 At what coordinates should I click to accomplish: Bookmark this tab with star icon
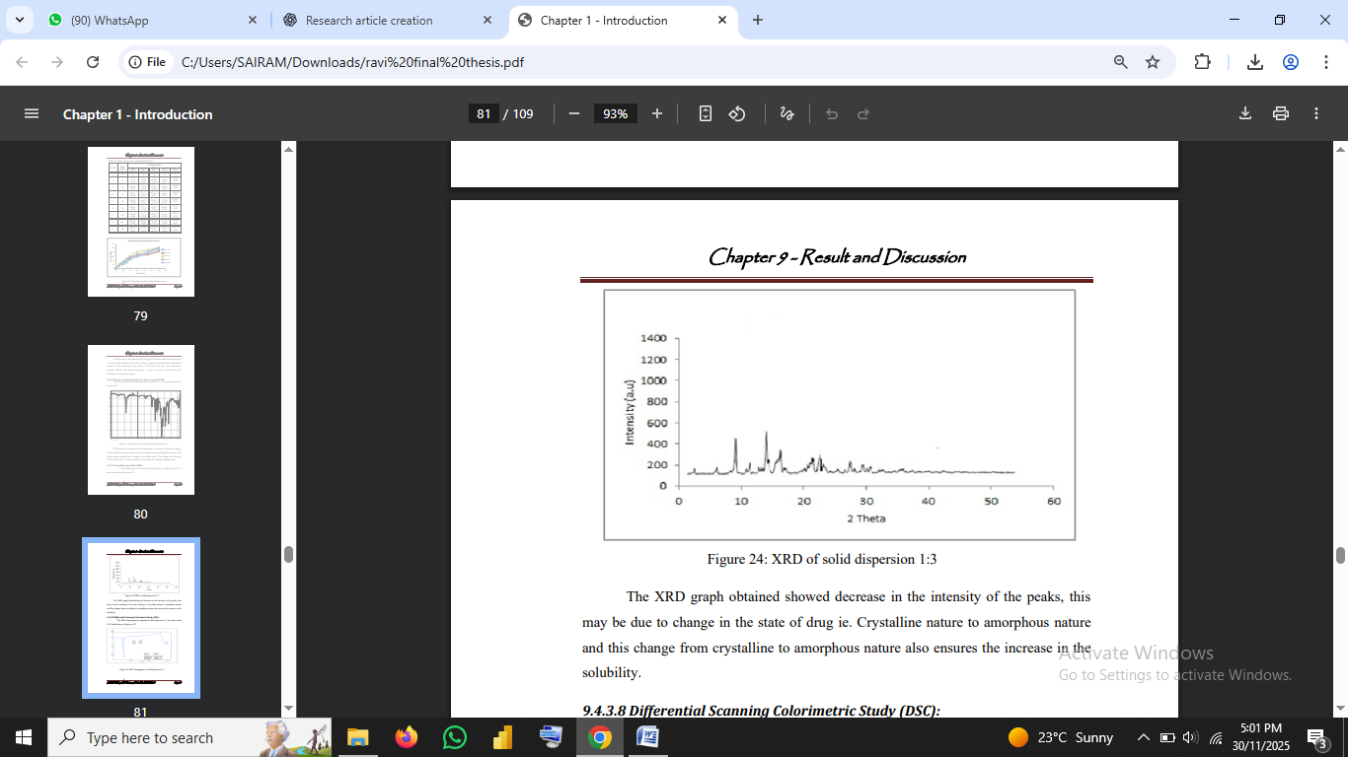click(1153, 62)
